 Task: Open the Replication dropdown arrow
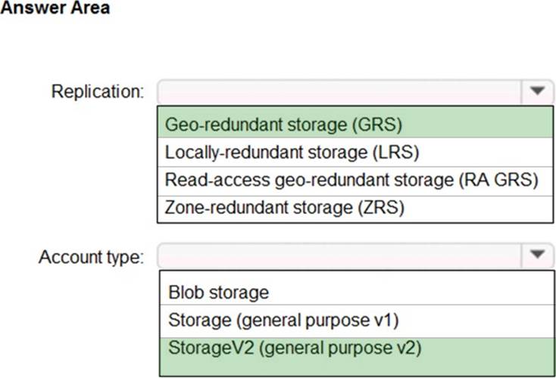[x=536, y=91]
